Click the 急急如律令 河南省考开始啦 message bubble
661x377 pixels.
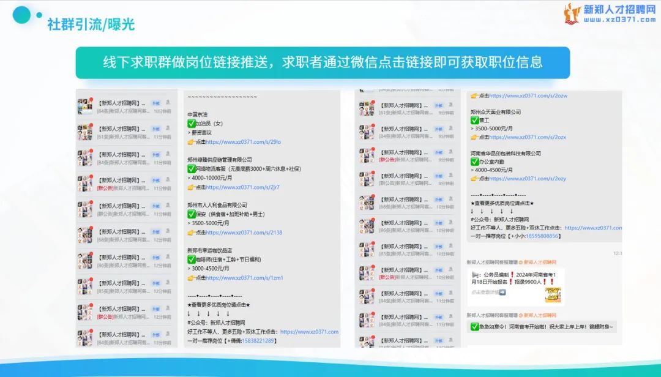pyautogui.click(x=542, y=326)
